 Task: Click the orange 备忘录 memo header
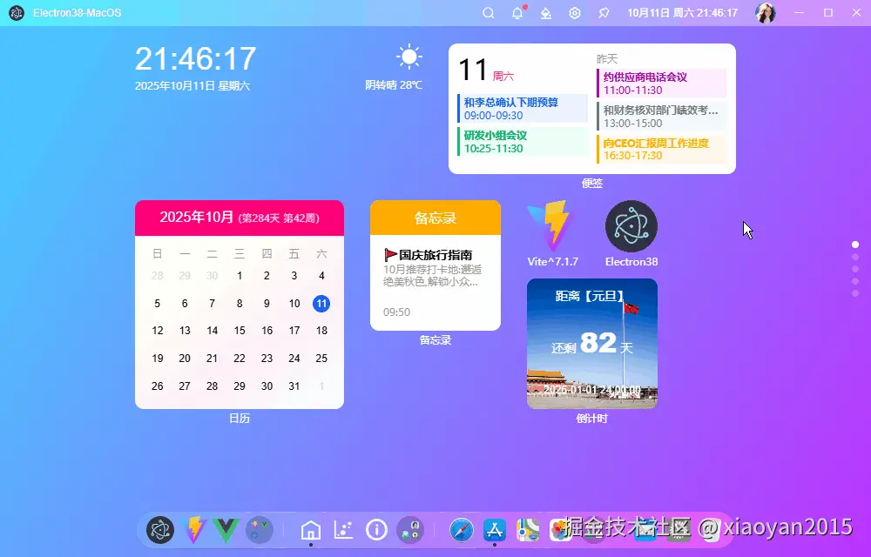point(435,218)
